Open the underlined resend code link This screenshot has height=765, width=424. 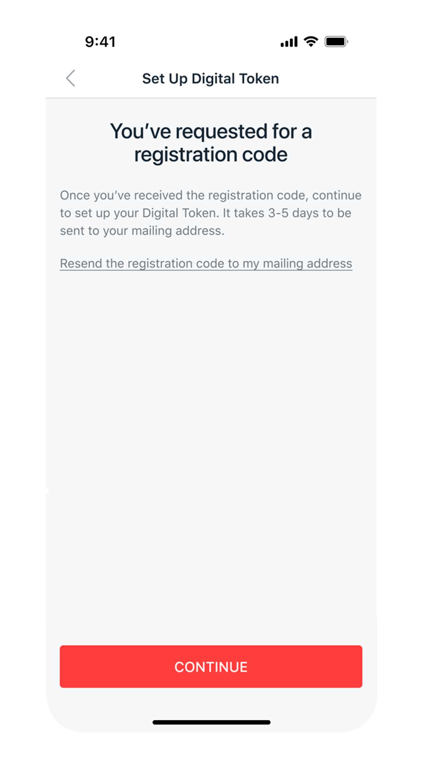point(206,264)
